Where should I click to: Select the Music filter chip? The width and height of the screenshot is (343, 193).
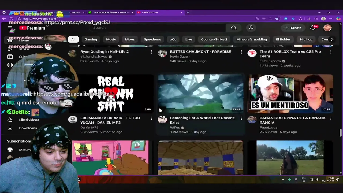[111, 39]
